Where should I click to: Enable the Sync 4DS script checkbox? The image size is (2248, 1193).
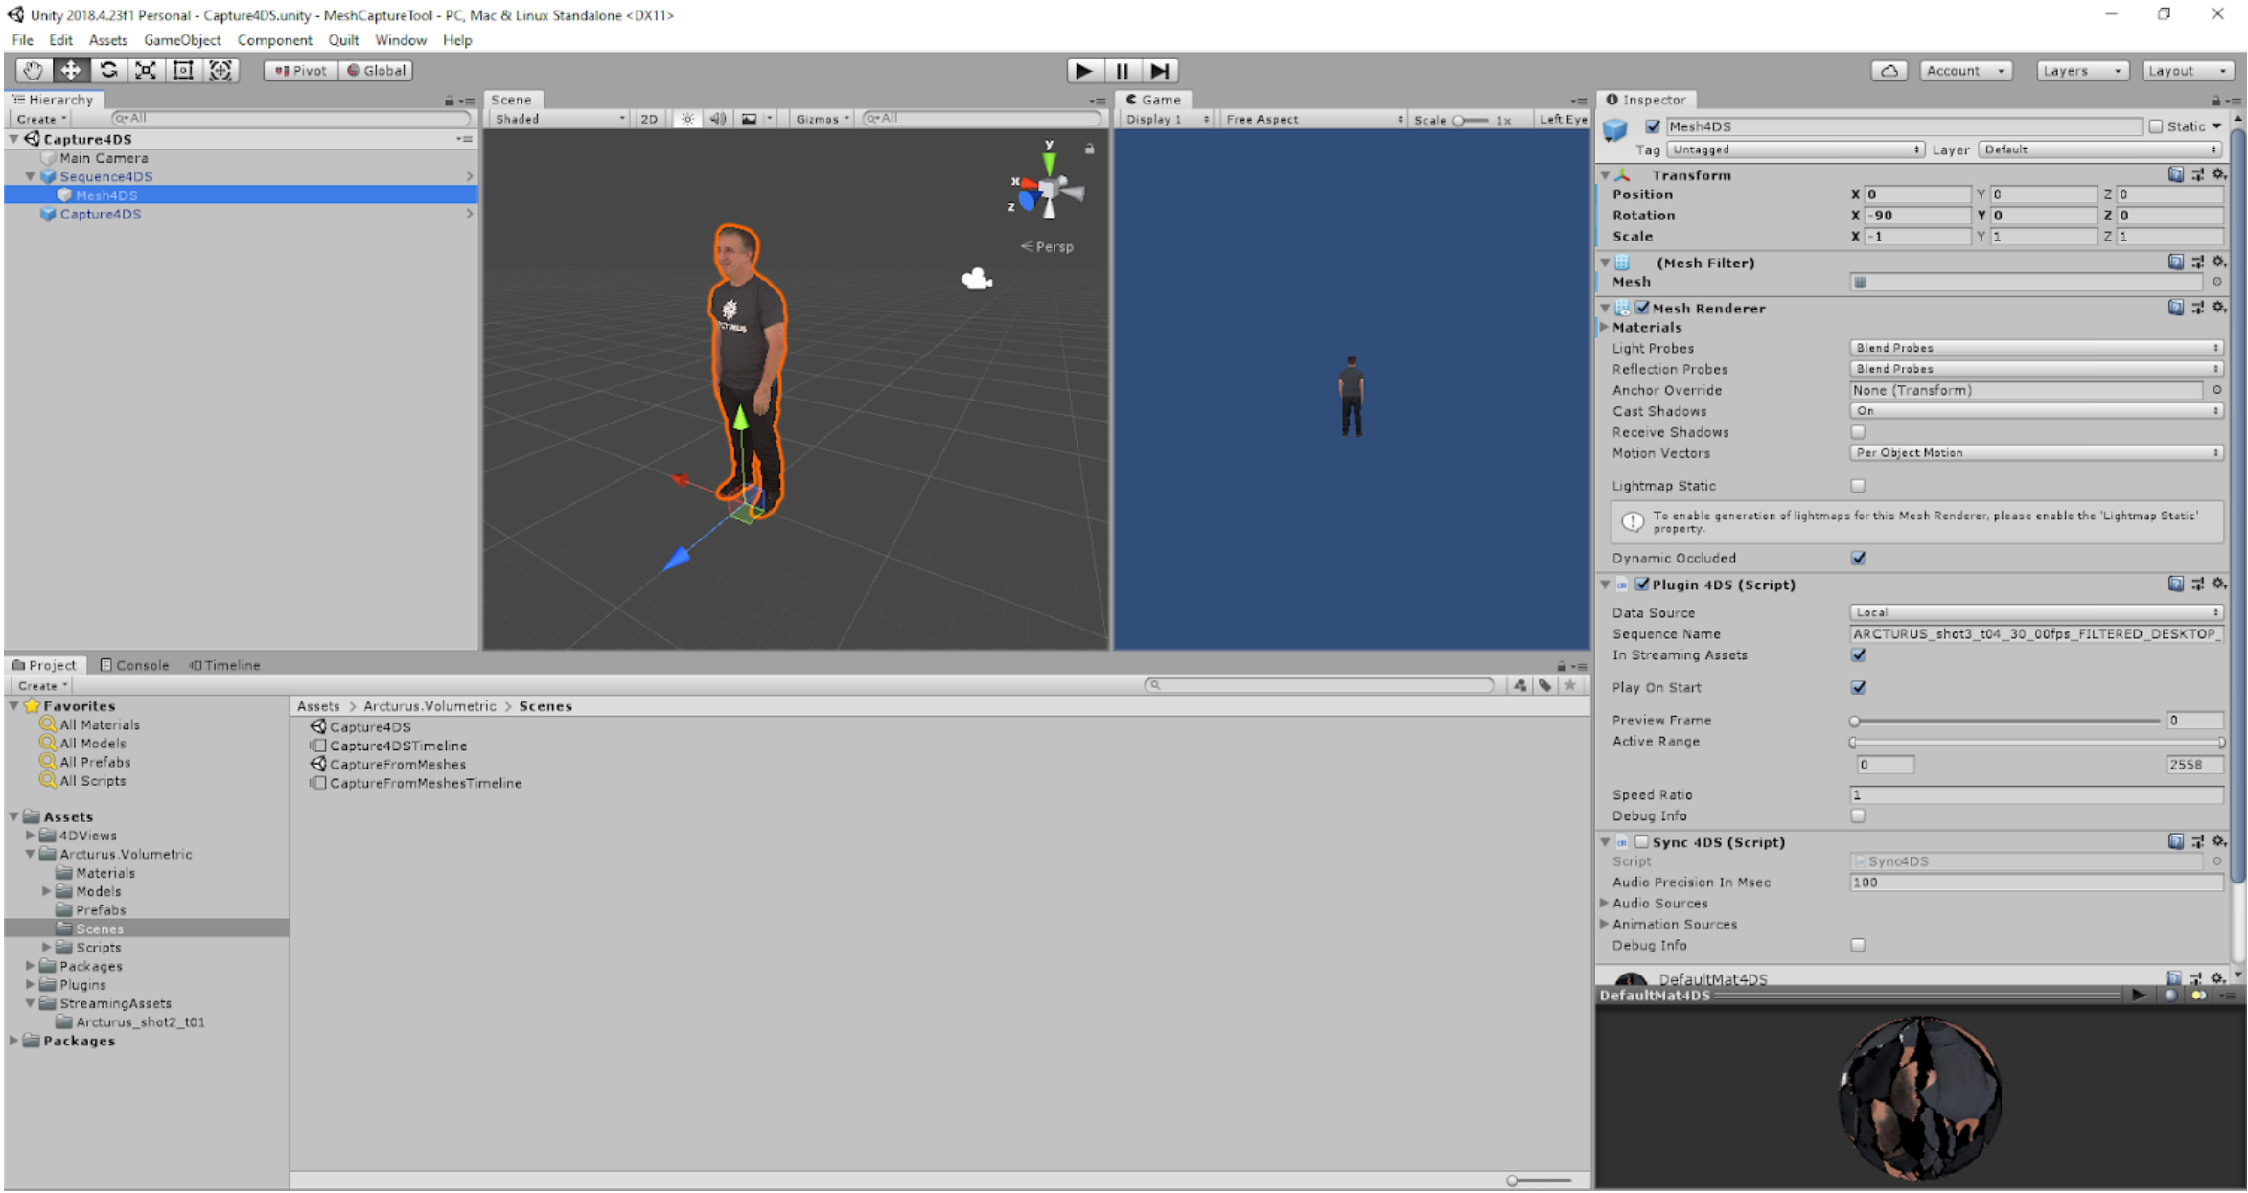tap(1642, 841)
